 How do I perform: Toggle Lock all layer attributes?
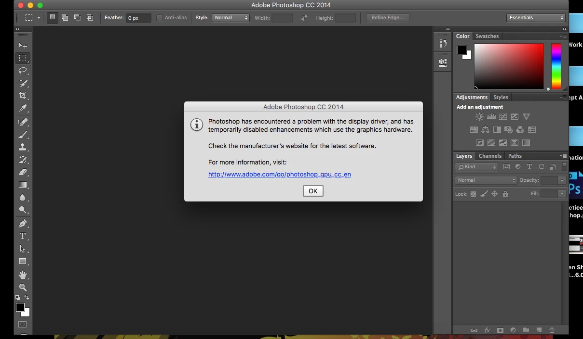pyautogui.click(x=505, y=194)
